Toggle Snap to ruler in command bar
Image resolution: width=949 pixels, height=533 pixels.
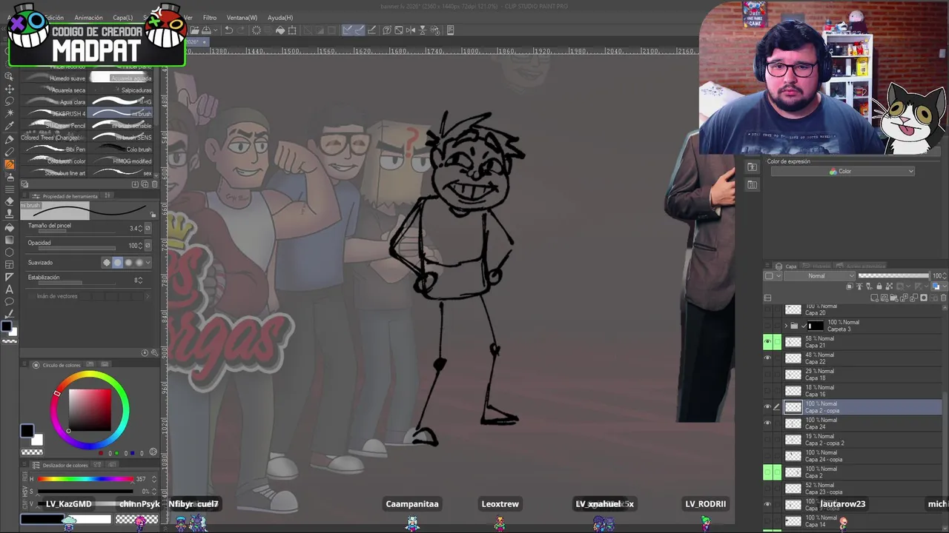coord(347,30)
